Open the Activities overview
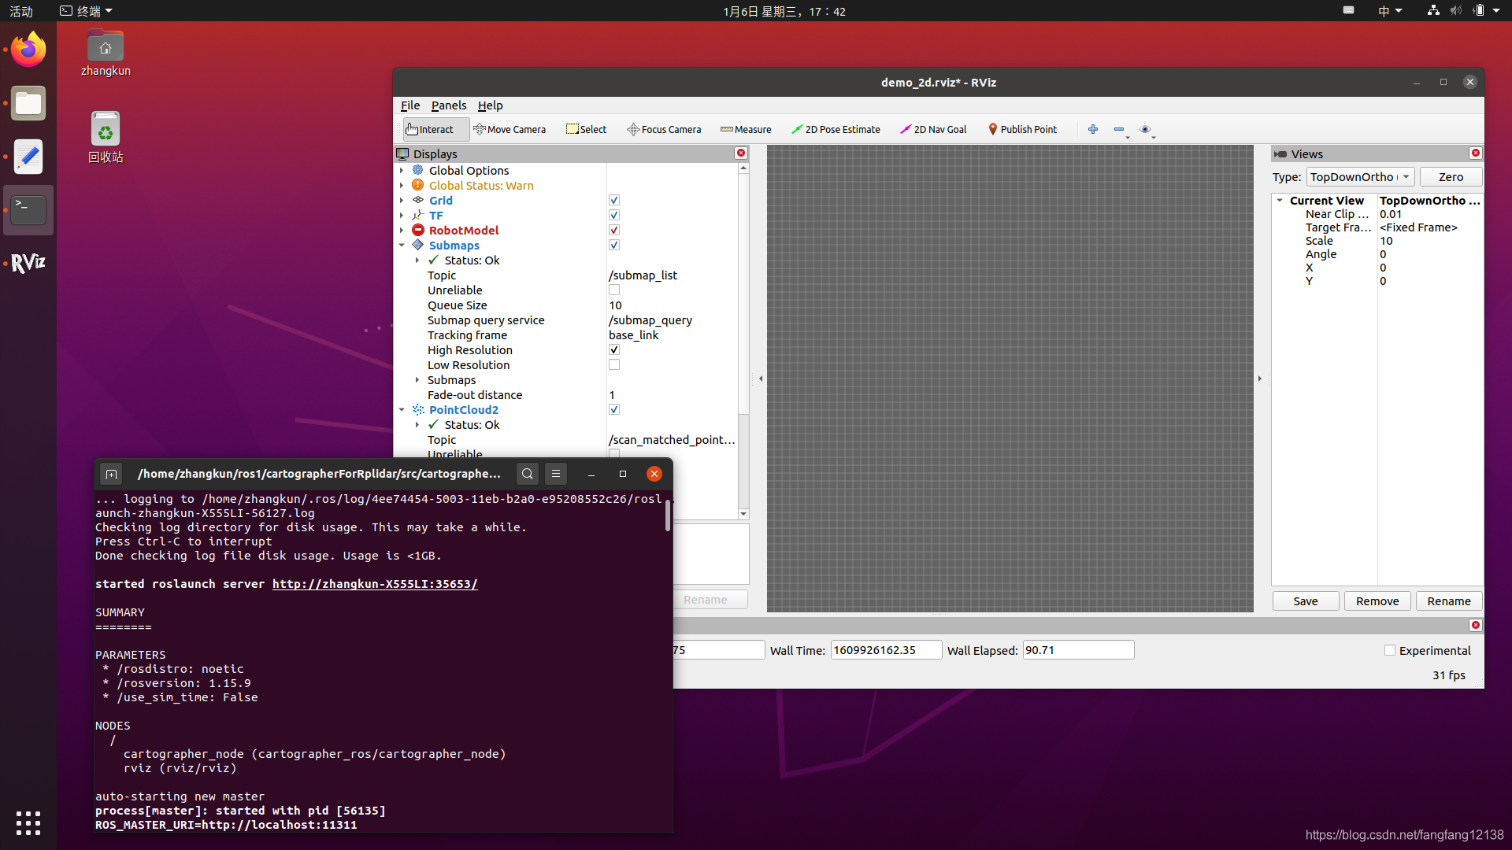Image resolution: width=1512 pixels, height=850 pixels. (21, 11)
